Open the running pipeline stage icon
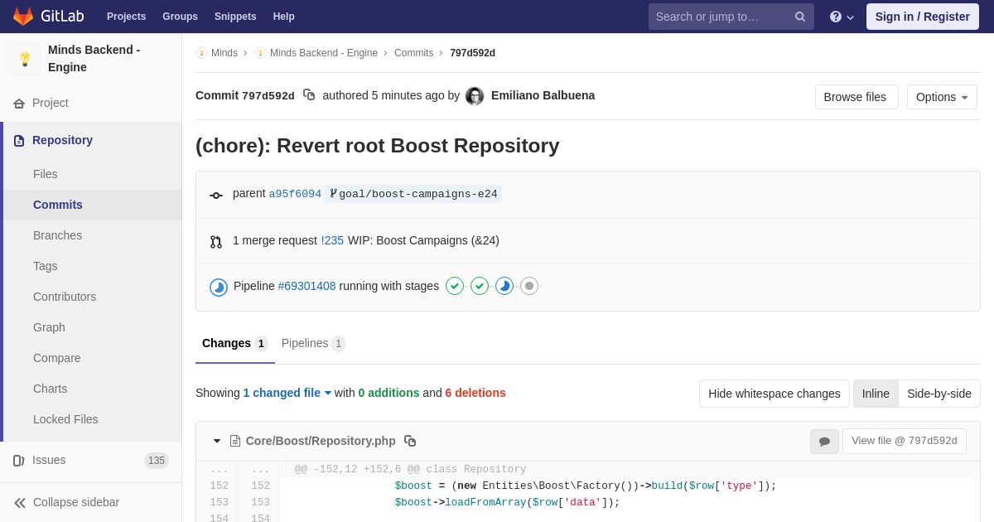The image size is (994, 522). pyautogui.click(x=504, y=286)
